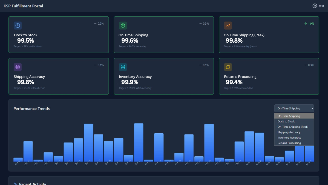Pick Inventory Accuracy from the metric list

[x=289, y=138]
